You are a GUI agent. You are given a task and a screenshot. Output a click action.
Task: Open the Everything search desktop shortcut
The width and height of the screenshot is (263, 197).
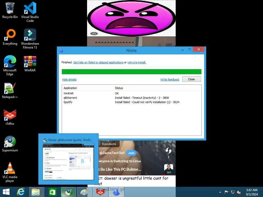coord(10,37)
